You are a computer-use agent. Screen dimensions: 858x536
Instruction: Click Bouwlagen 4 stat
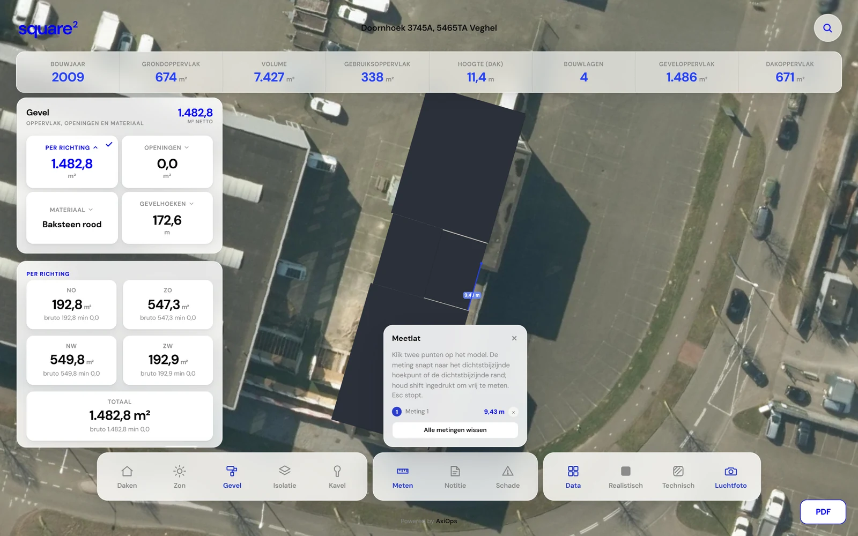tap(583, 72)
